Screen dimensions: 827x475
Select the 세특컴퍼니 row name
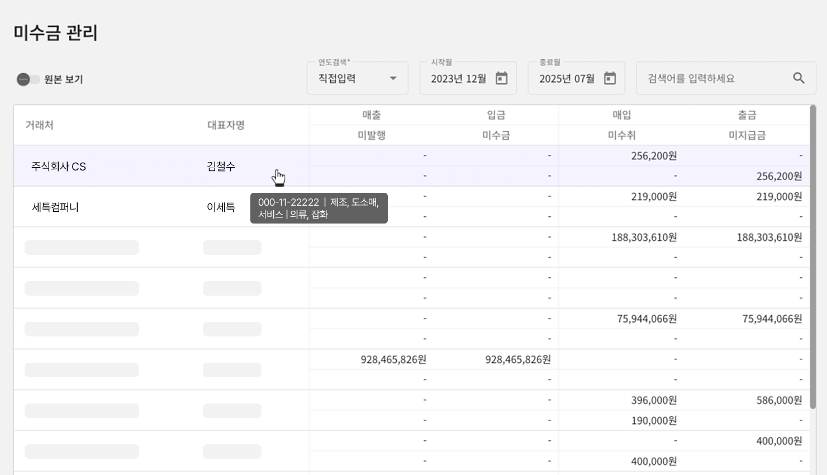pos(55,207)
